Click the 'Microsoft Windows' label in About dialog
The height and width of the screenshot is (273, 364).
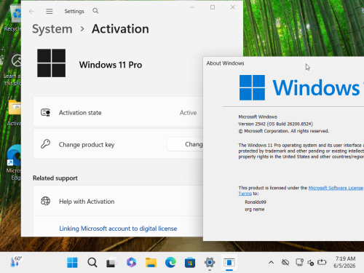tap(258, 116)
